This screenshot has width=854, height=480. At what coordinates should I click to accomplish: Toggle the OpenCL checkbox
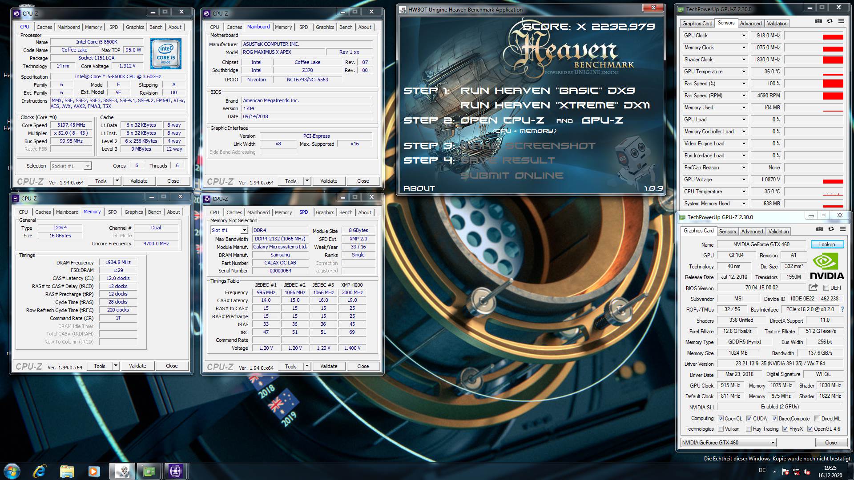(x=721, y=419)
